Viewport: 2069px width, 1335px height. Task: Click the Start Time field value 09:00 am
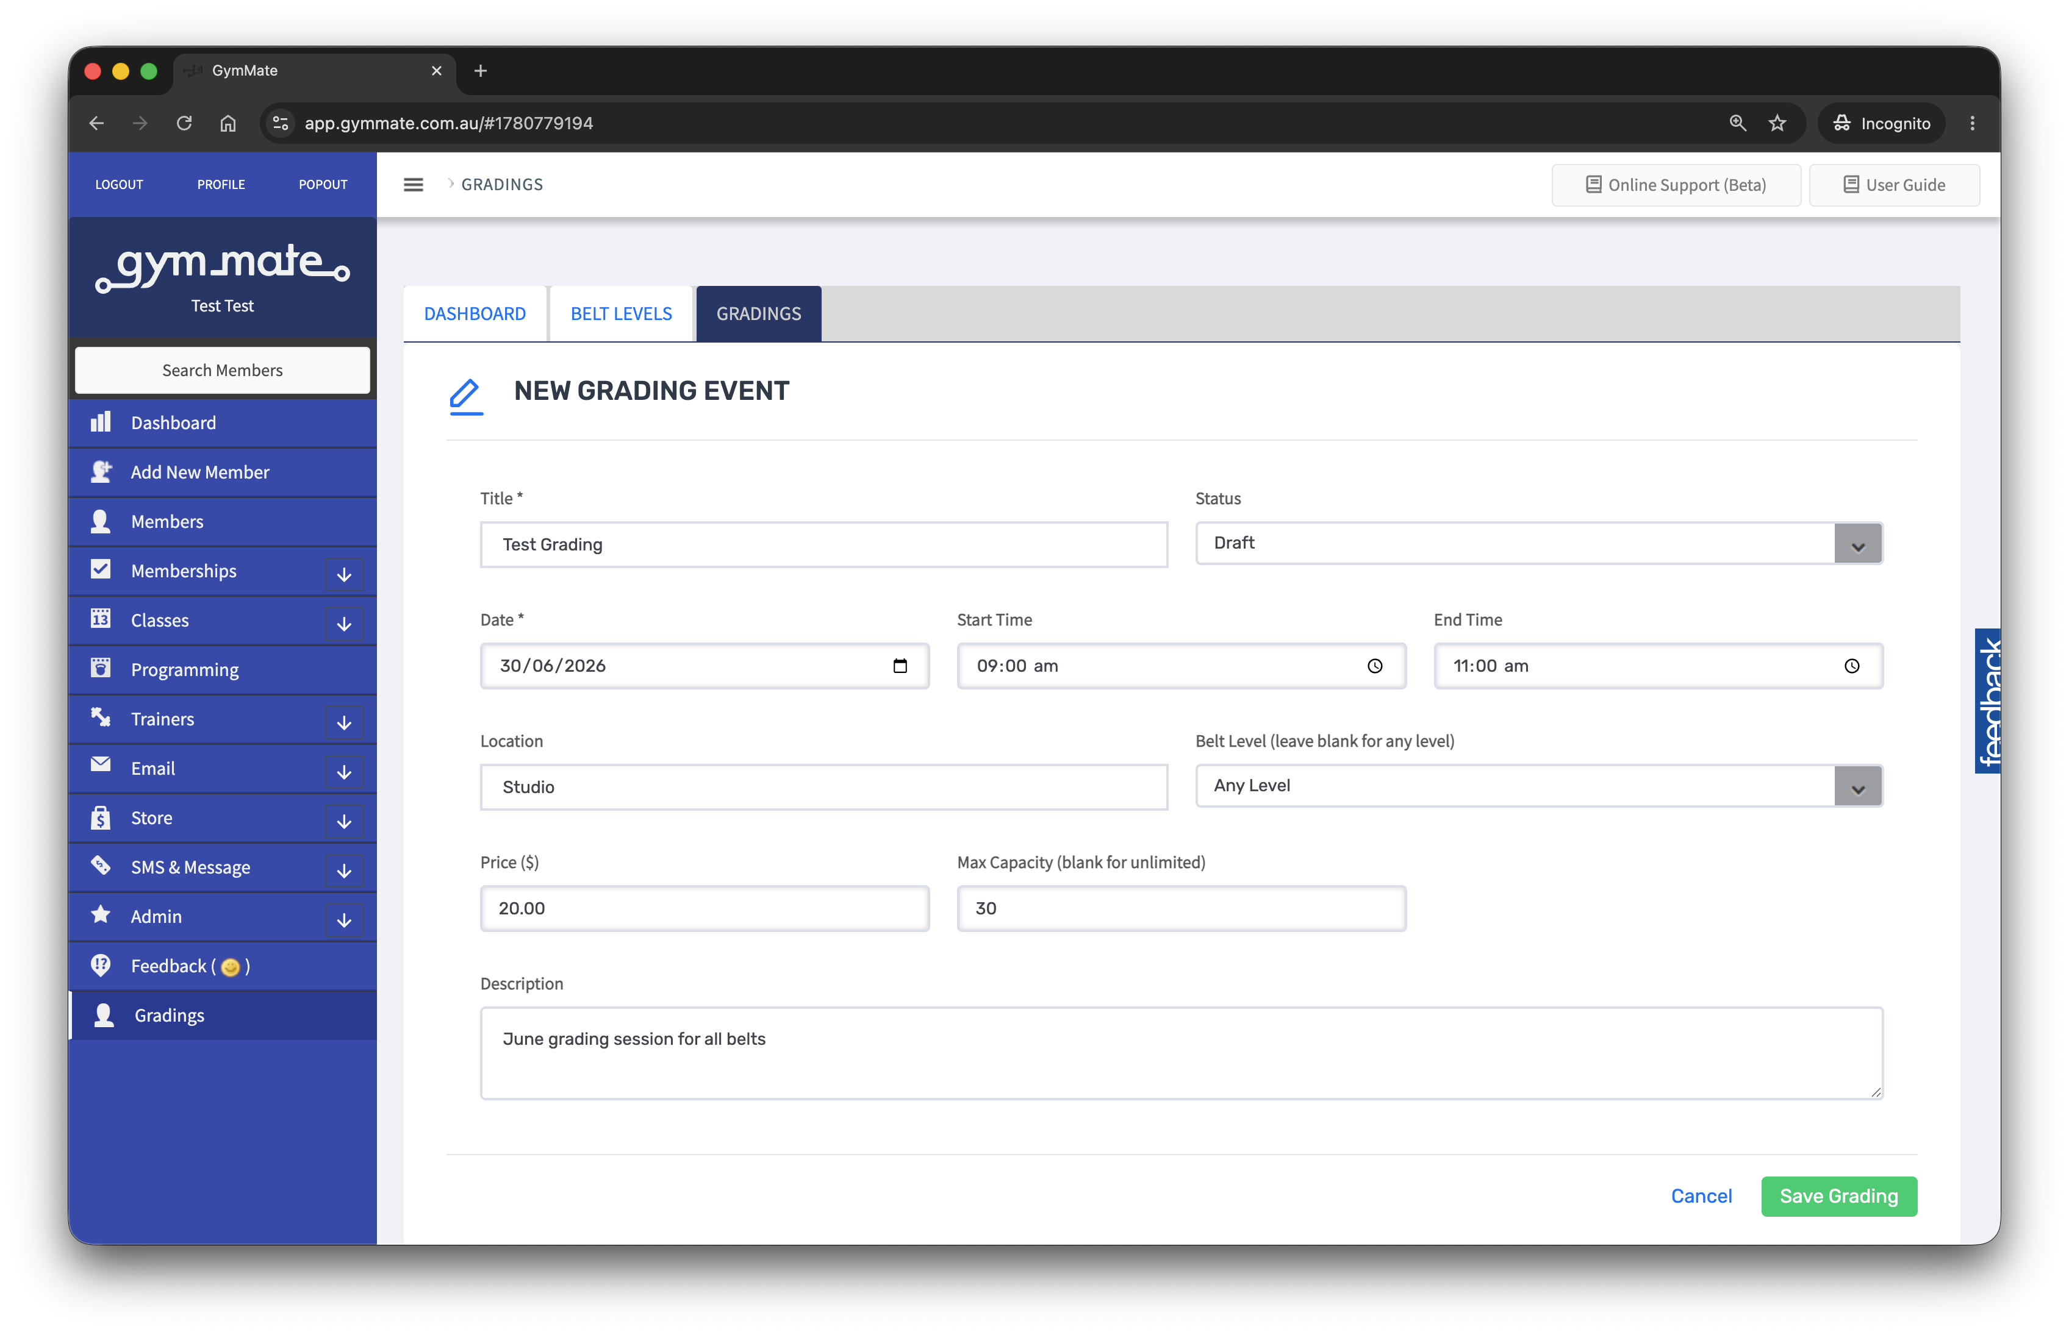(x=1017, y=666)
